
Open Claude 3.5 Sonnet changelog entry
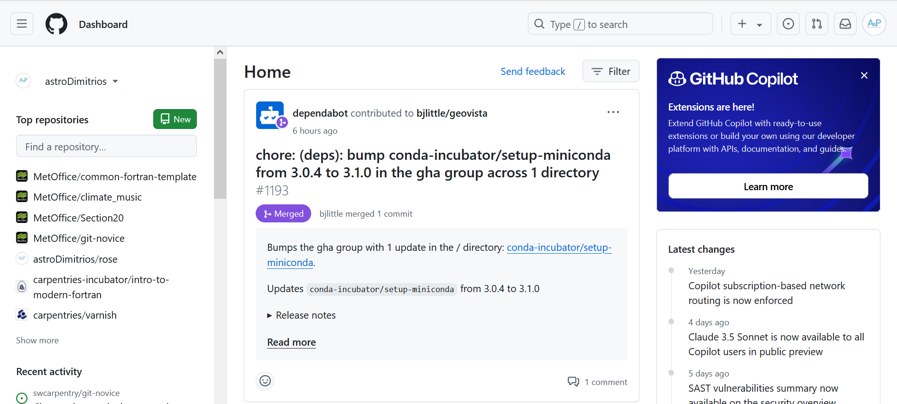[x=776, y=344]
